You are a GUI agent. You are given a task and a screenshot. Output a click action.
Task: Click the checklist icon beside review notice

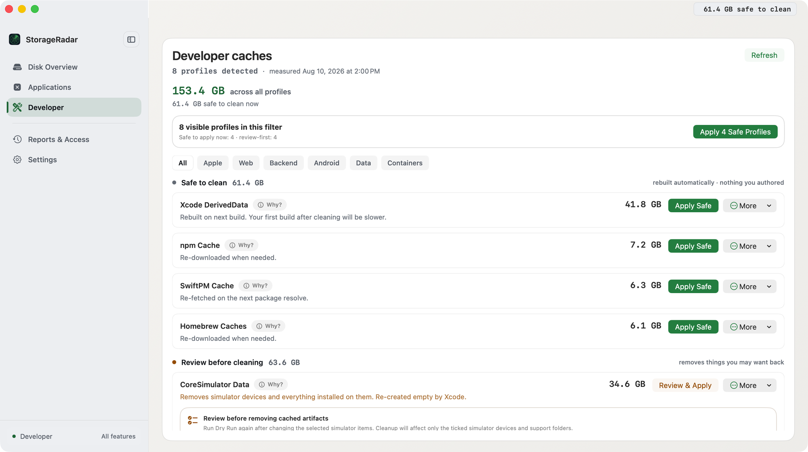click(193, 420)
